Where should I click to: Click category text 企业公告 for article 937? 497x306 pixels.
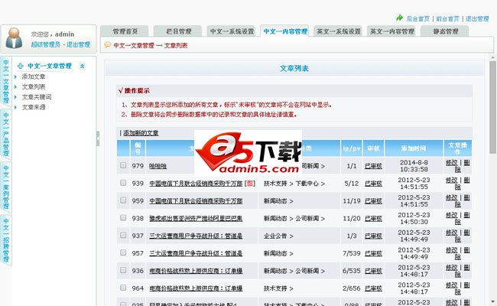[x=275, y=236]
